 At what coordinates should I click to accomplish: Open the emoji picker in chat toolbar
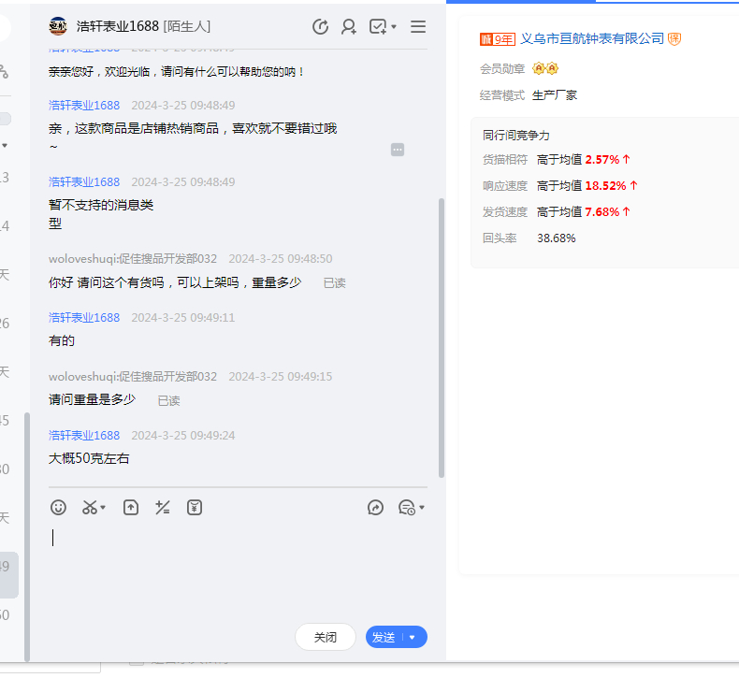[58, 508]
